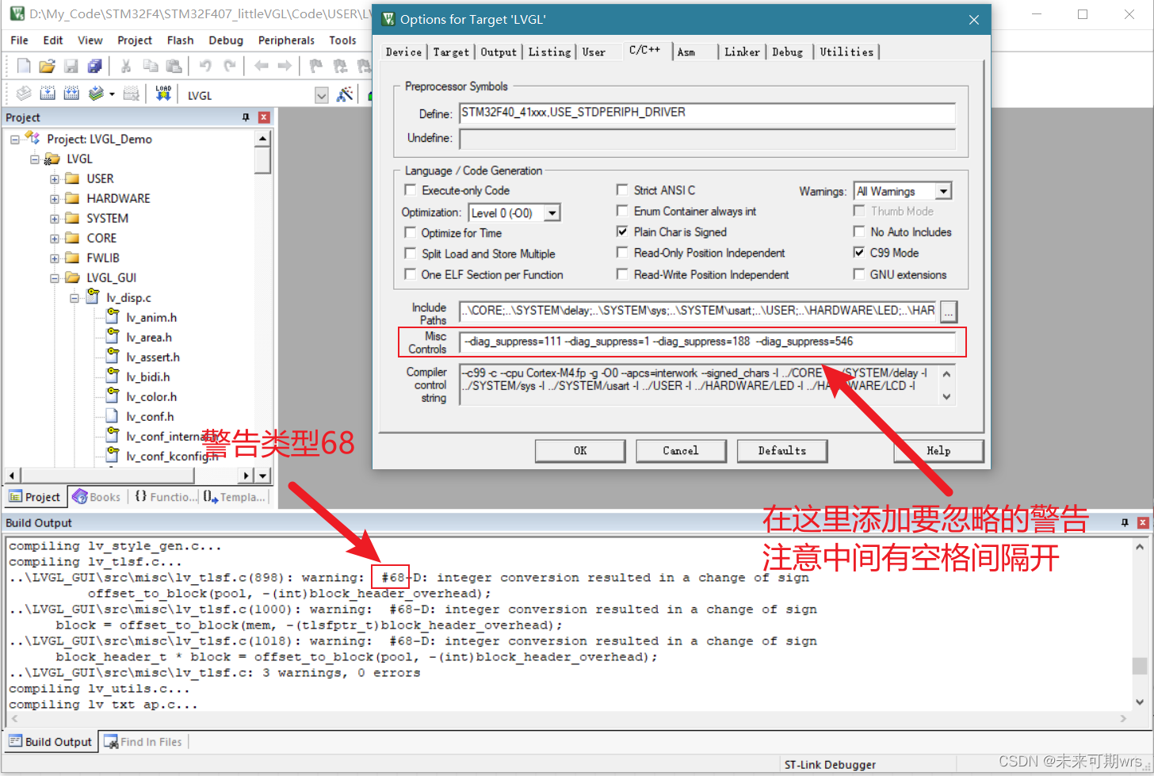1154x776 pixels.
Task: Expand the USER folder in project tree
Action: (x=55, y=179)
